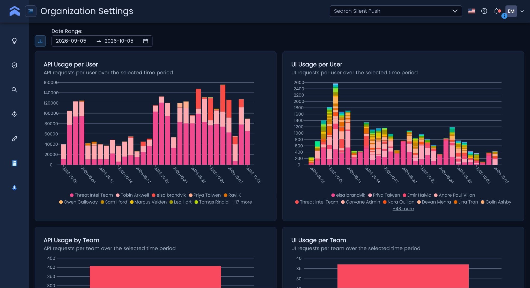530x288 pixels.
Task: Click the API Usage per User heading
Action: (x=71, y=65)
